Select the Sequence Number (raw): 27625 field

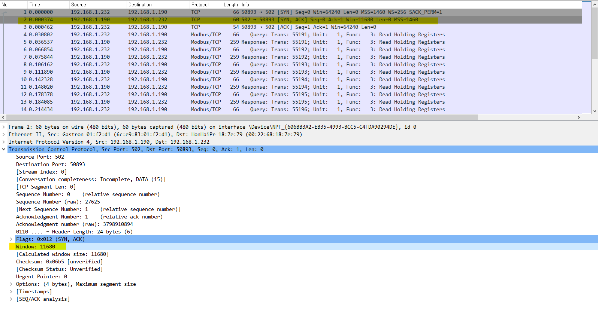point(58,202)
